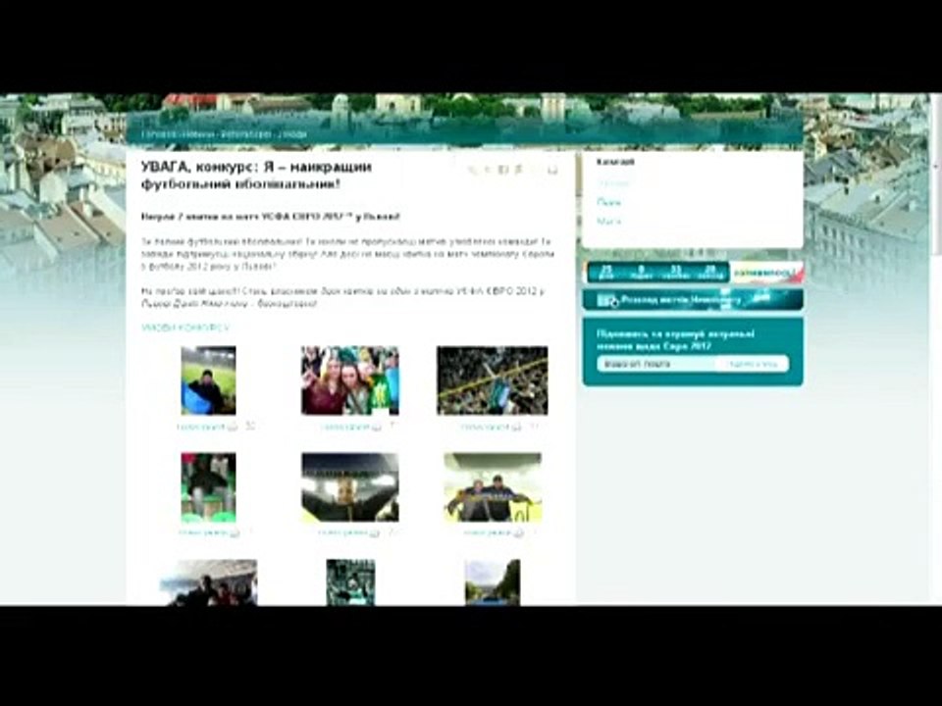Click the calendar icon on schedule banner
The image size is (942, 706).
(x=607, y=300)
